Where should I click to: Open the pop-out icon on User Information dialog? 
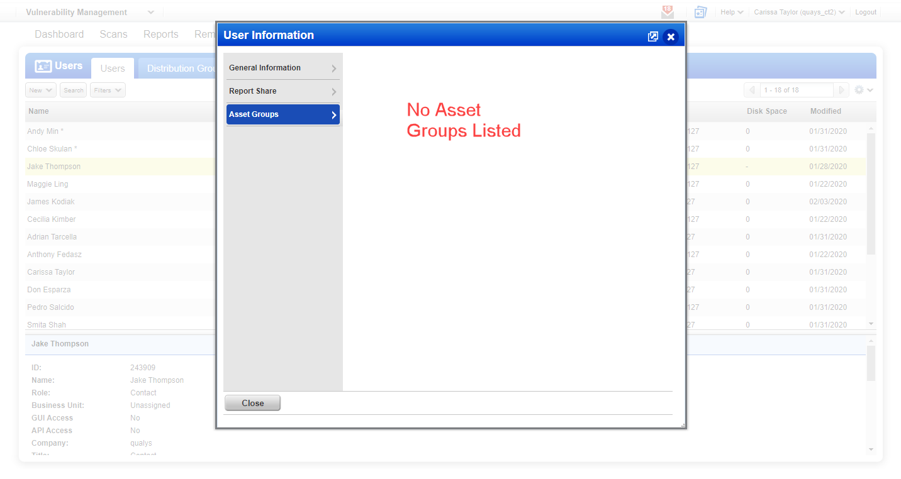[x=653, y=36]
